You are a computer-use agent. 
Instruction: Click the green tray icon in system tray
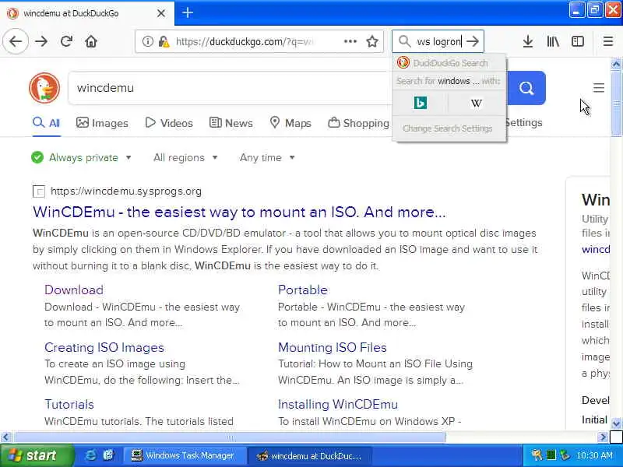551,455
